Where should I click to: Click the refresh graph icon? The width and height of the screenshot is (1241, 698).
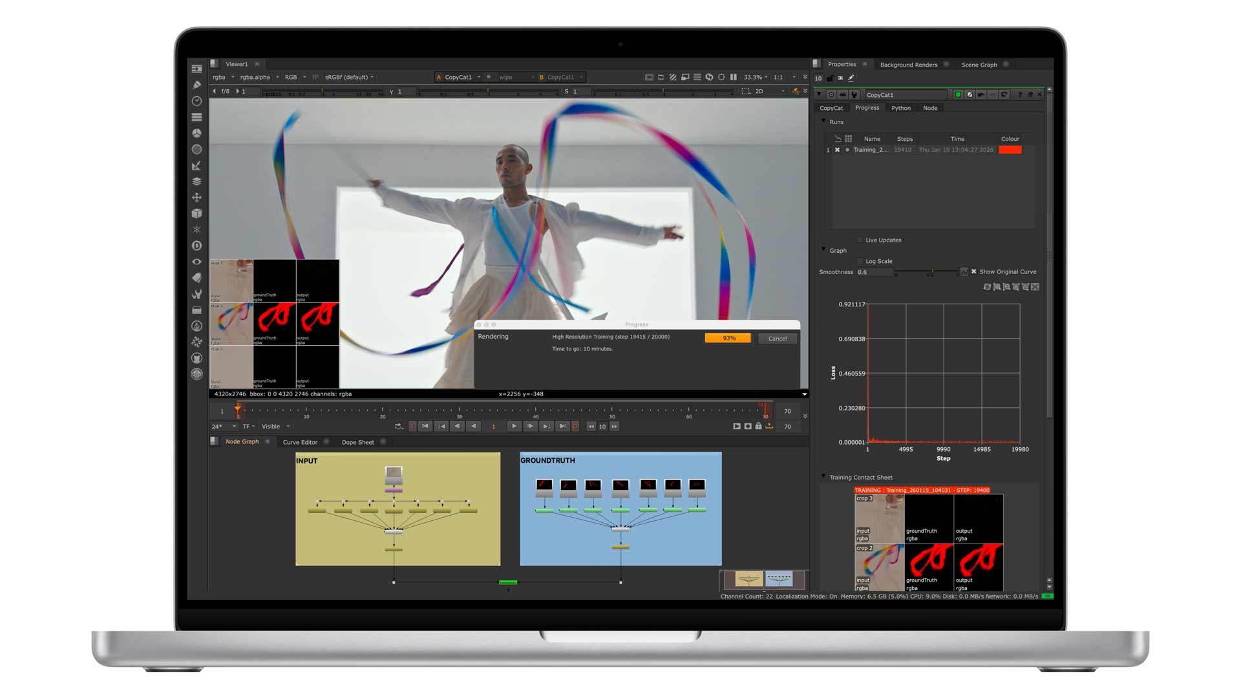987,287
